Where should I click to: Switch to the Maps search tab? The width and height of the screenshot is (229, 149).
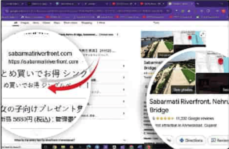56,23
